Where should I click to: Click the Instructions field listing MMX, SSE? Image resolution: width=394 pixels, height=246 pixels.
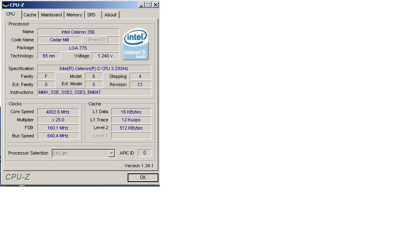pyautogui.click(x=94, y=92)
